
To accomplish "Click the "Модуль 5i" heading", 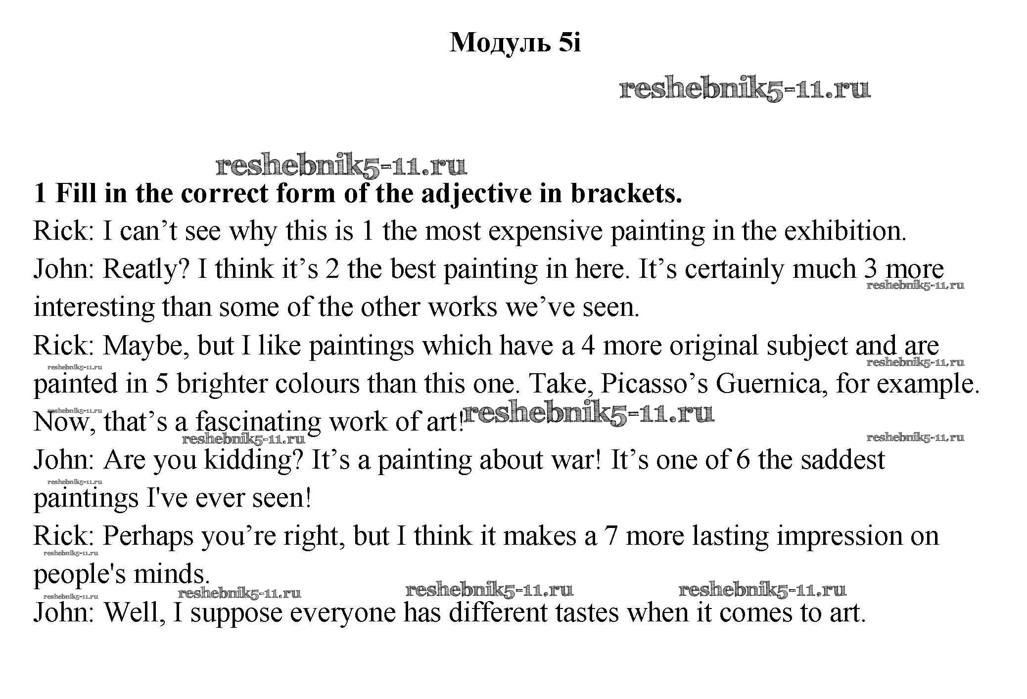I will click(x=514, y=43).
